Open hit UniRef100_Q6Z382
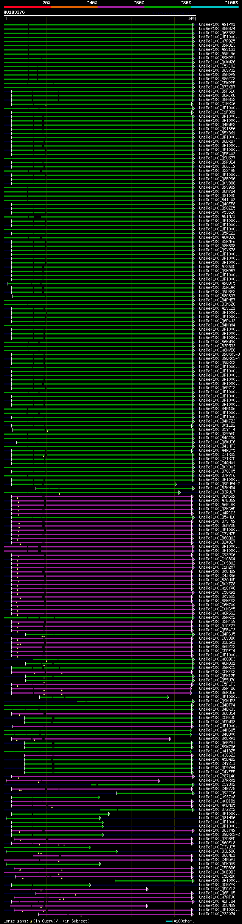This screenshot has width=242, height=924. click(217, 33)
